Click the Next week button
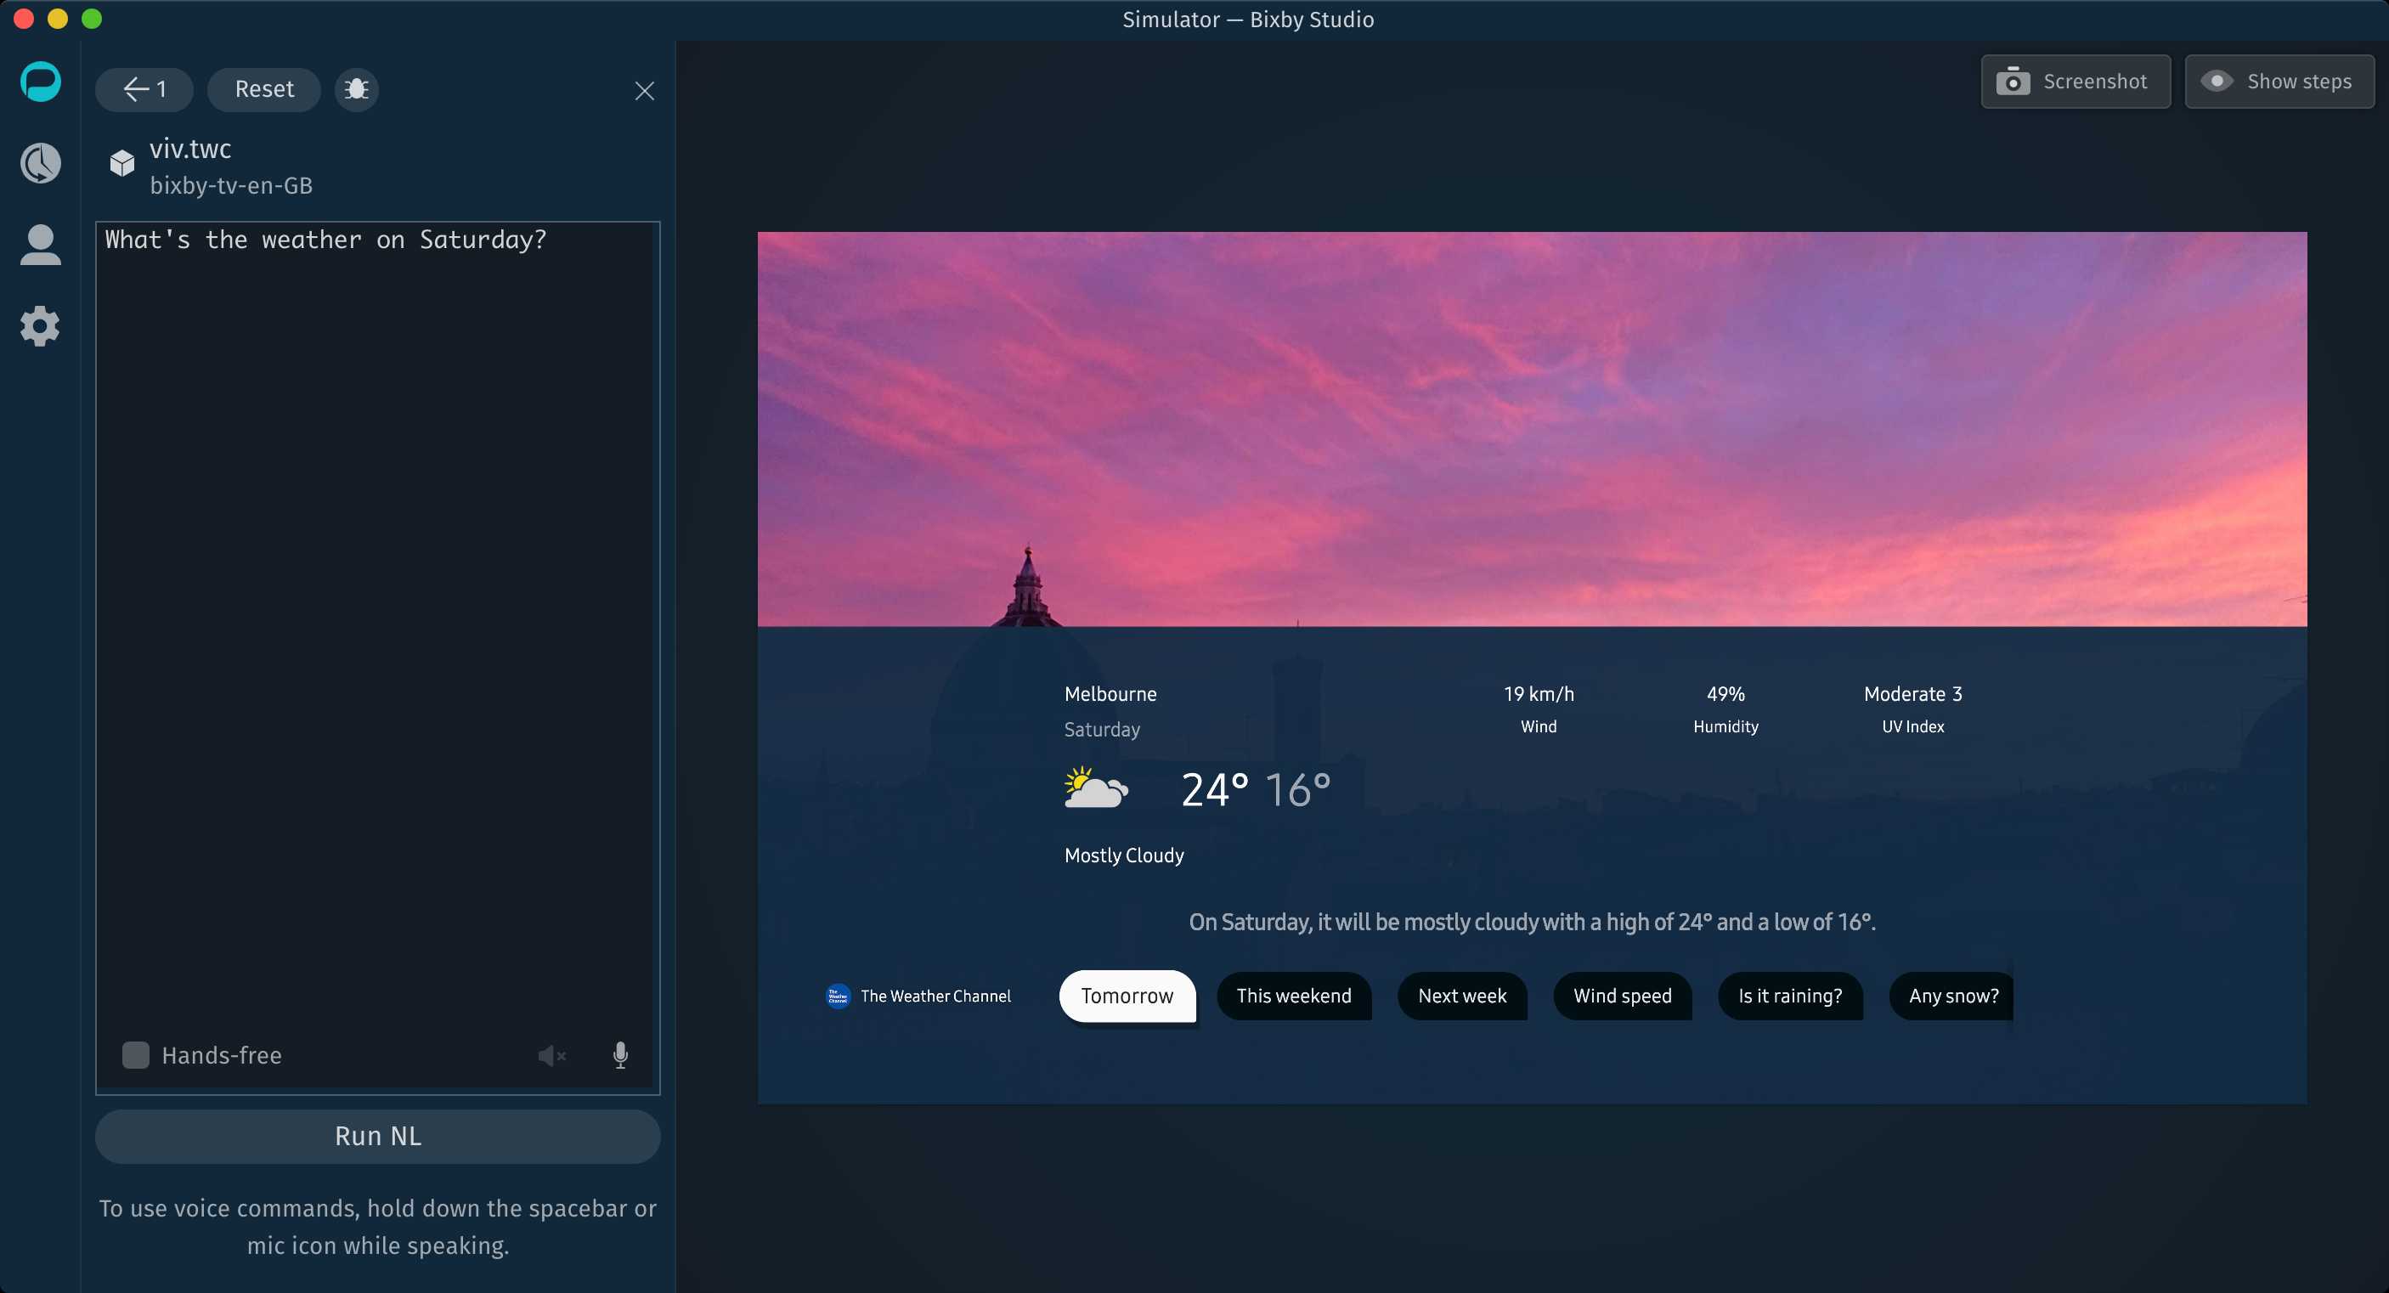This screenshot has height=1293, width=2389. 1463,995
